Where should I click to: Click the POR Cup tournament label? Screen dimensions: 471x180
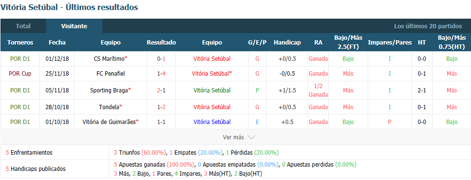[20, 73]
